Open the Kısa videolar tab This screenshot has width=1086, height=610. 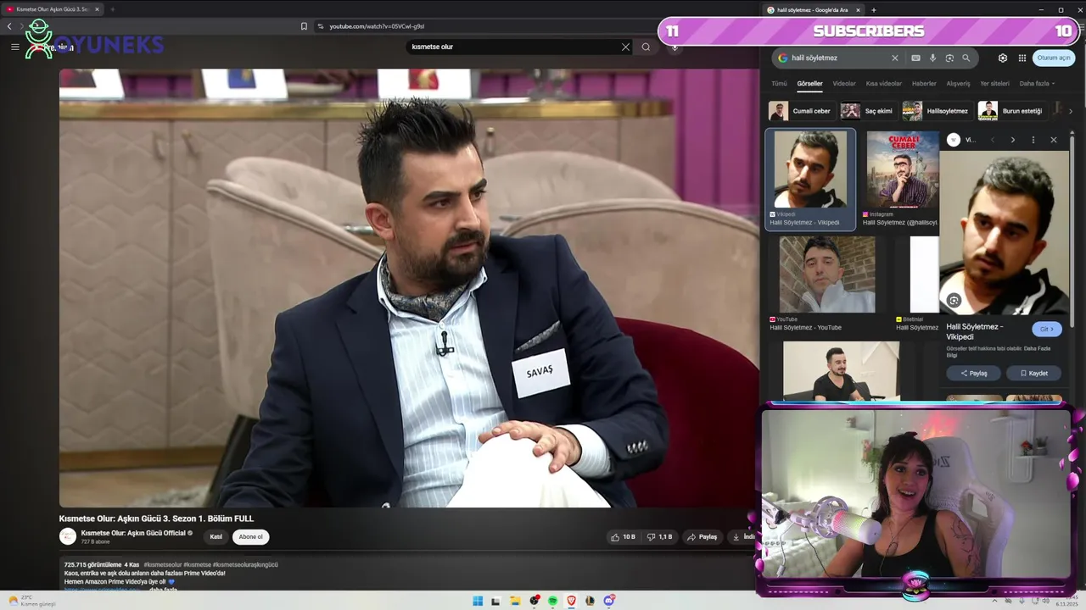[884, 84]
